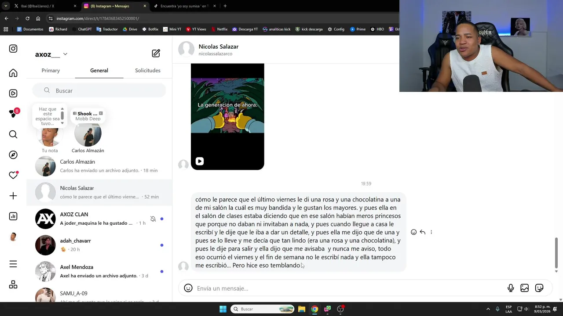Open Carlos Almazán note avatar
This screenshot has width=563, height=316.
(88, 134)
